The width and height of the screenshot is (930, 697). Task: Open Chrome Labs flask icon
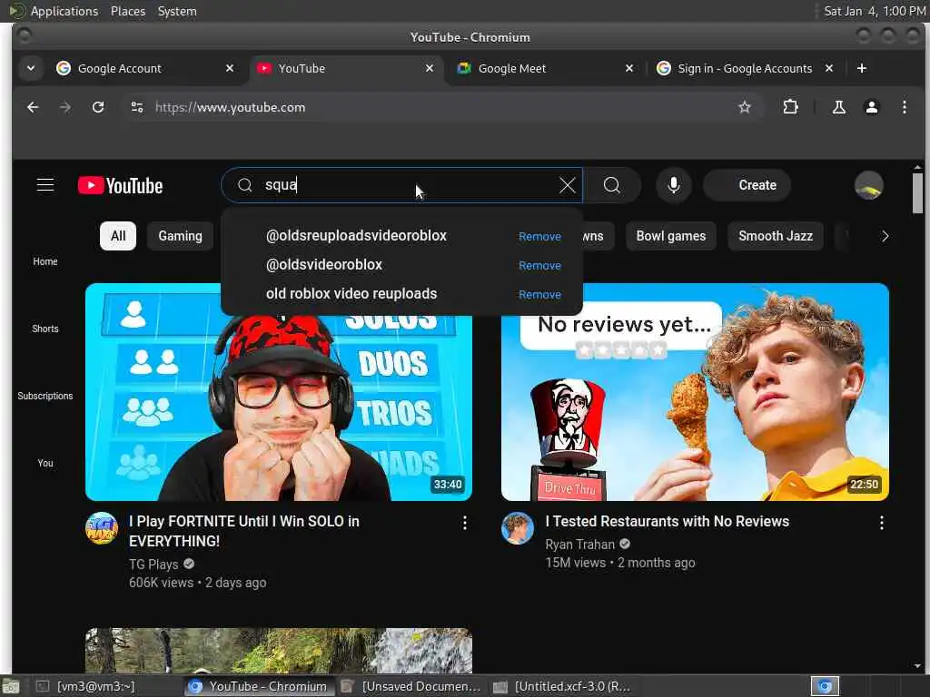coord(838,107)
